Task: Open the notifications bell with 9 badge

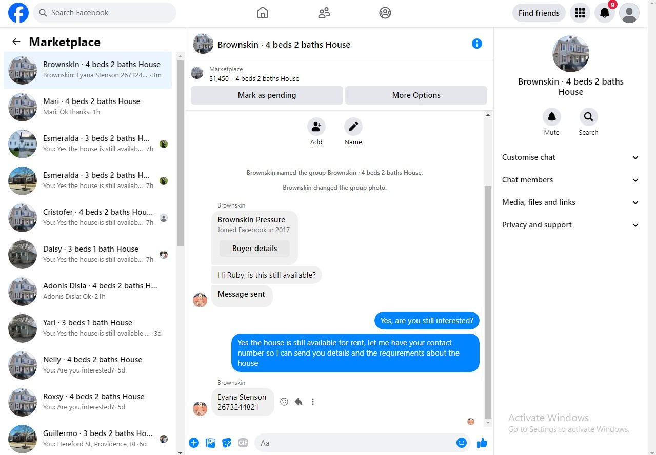Action: pos(605,13)
